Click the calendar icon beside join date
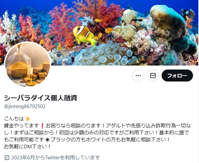This screenshot has width=199, height=163. pyautogui.click(x=7, y=158)
